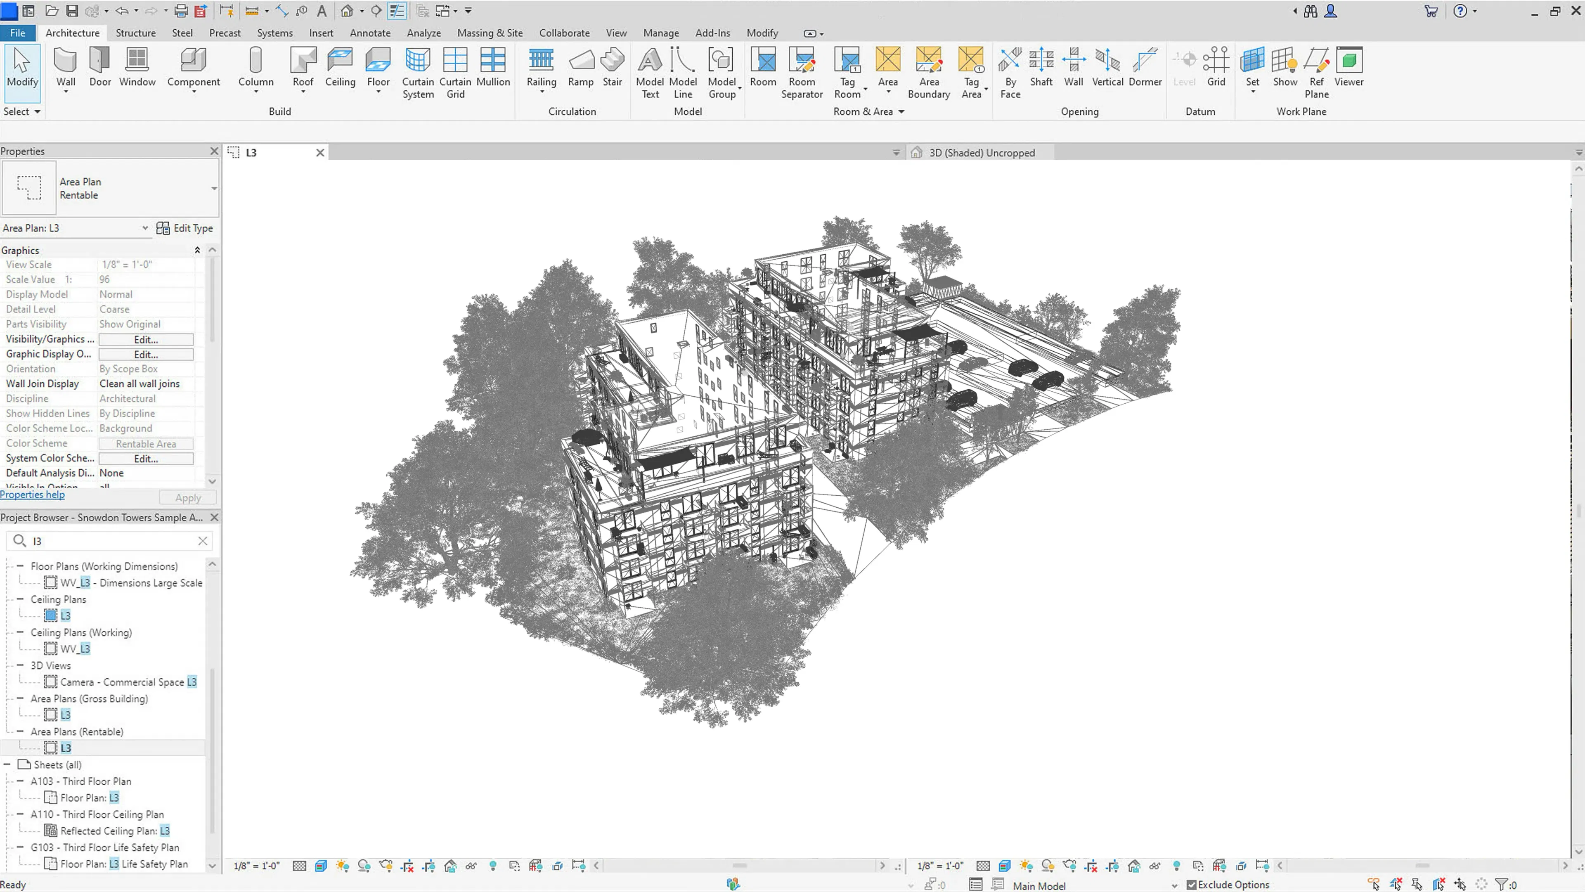Open the Properties help link
The image size is (1585, 892).
pyautogui.click(x=32, y=494)
